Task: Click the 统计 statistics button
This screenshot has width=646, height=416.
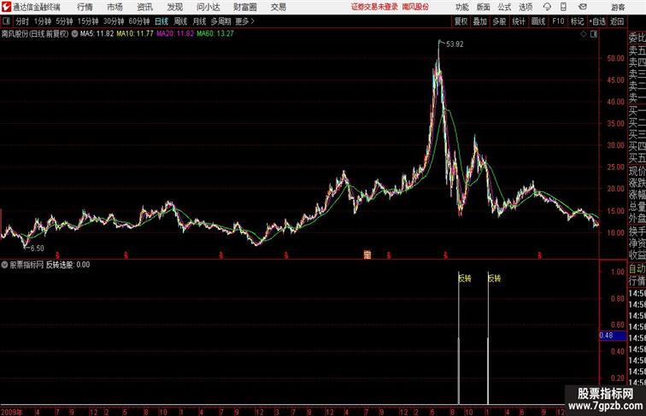Action: coord(519,21)
